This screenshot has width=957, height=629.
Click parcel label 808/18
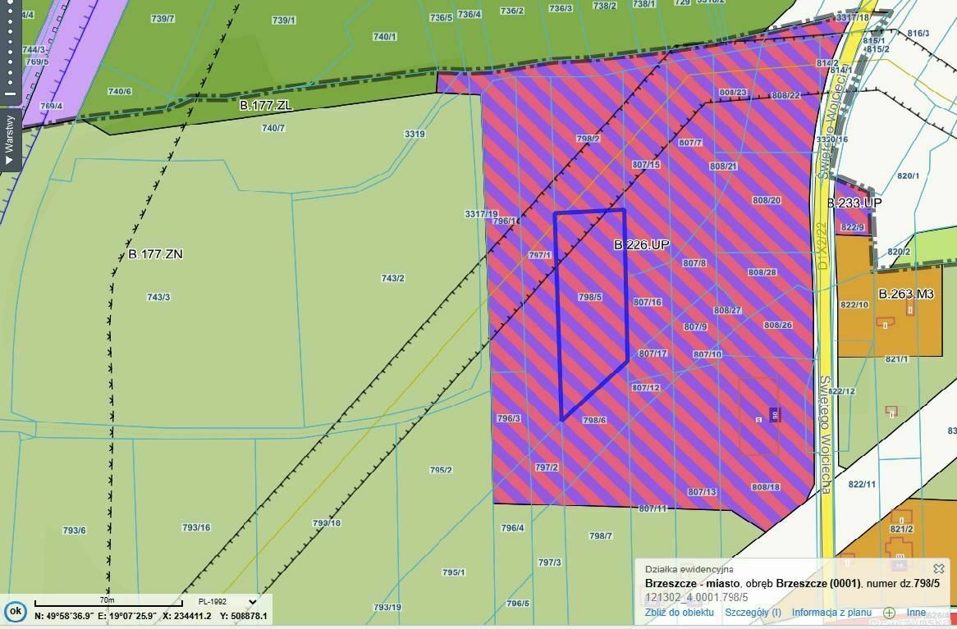[765, 487]
